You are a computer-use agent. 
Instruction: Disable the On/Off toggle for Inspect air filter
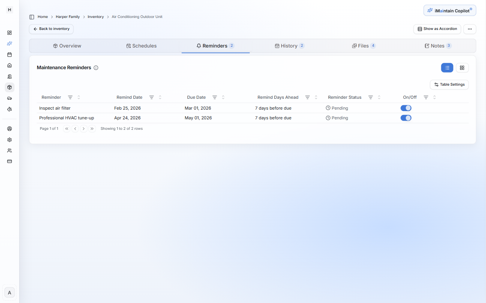click(406, 108)
